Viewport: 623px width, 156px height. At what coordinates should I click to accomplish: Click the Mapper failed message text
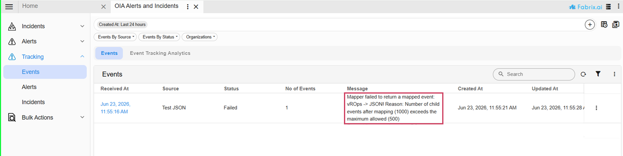pyautogui.click(x=393, y=108)
